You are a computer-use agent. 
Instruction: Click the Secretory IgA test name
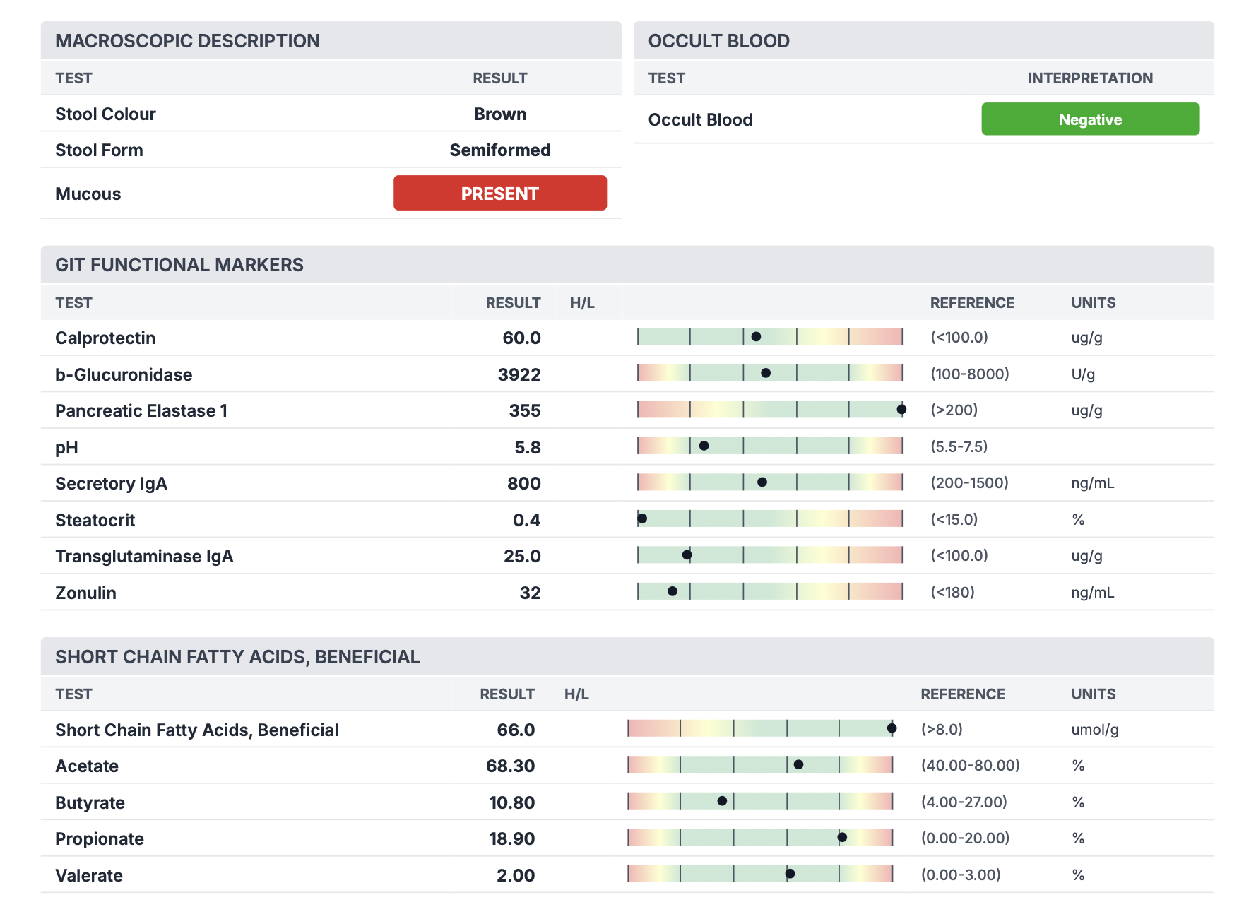111,484
